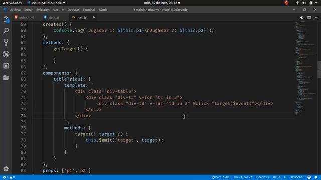Viewport: 321px width, 180px height.
Task: Open the editor More Actions ellipsis
Action: coord(316,18)
